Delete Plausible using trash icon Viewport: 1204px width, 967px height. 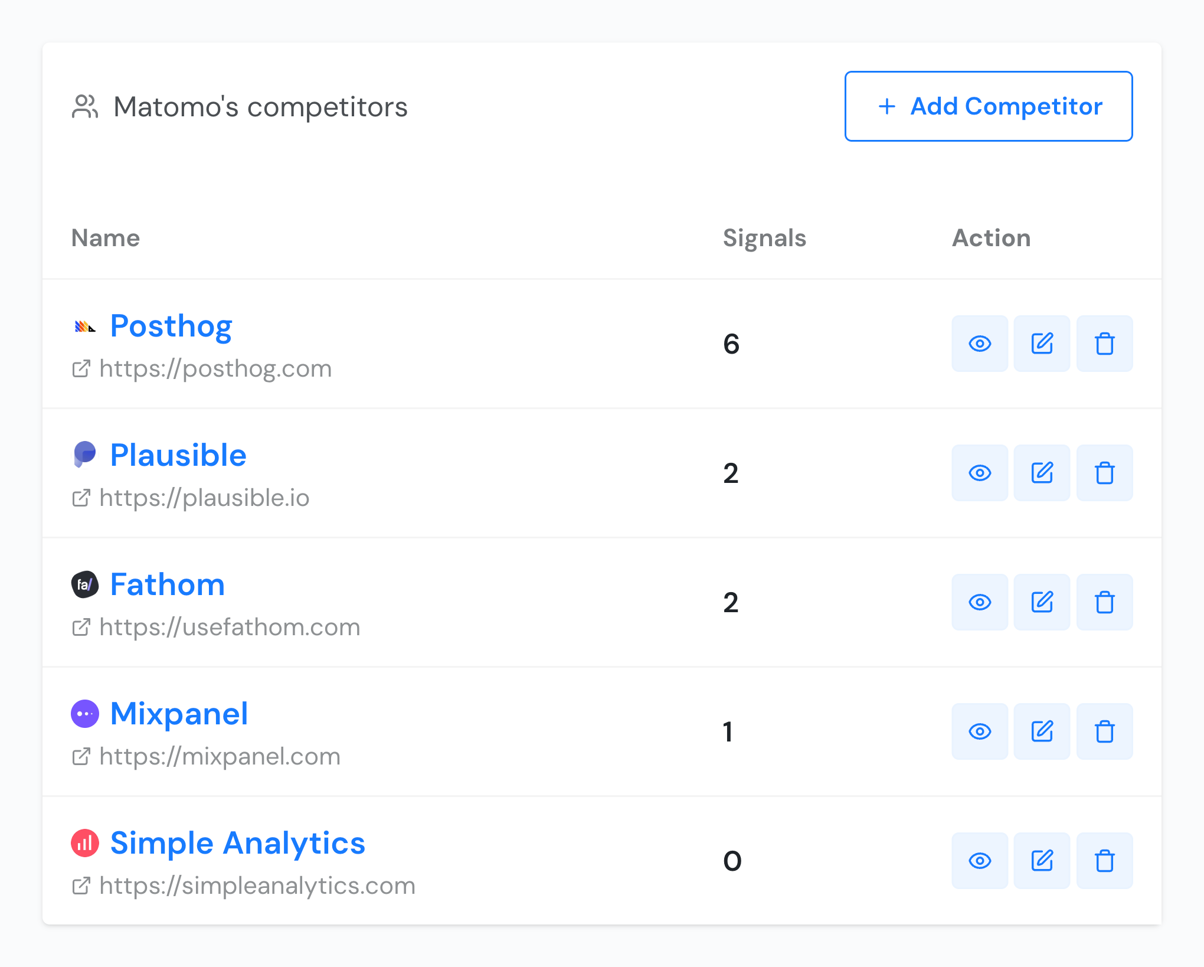point(1104,473)
